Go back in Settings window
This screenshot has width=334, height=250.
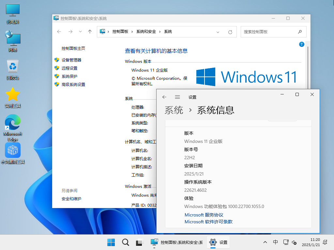[164, 97]
